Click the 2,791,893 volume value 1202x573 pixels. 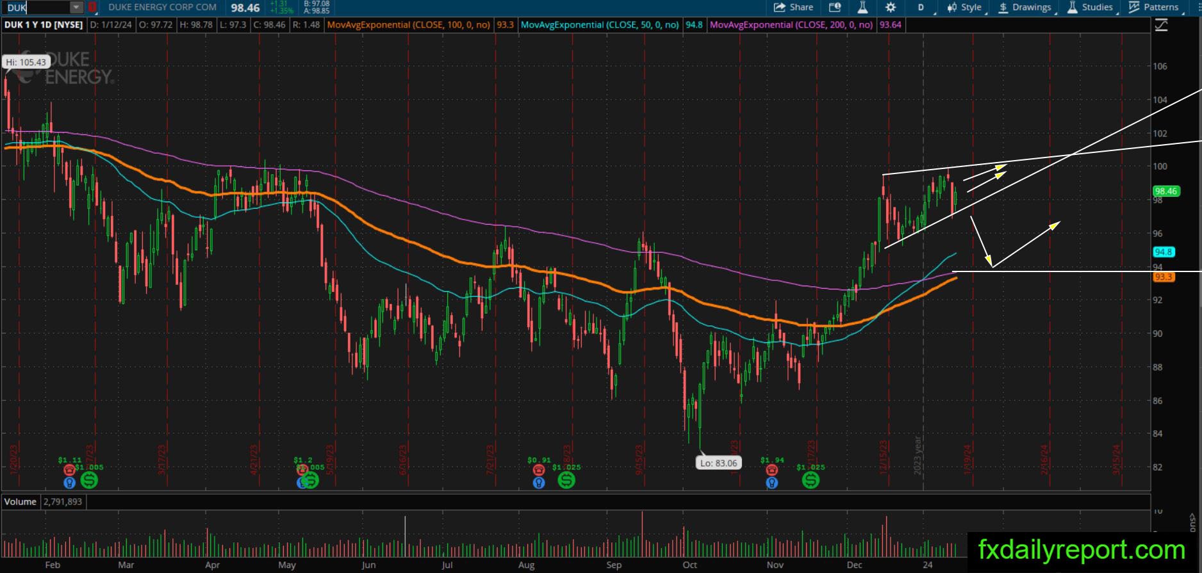click(x=63, y=502)
